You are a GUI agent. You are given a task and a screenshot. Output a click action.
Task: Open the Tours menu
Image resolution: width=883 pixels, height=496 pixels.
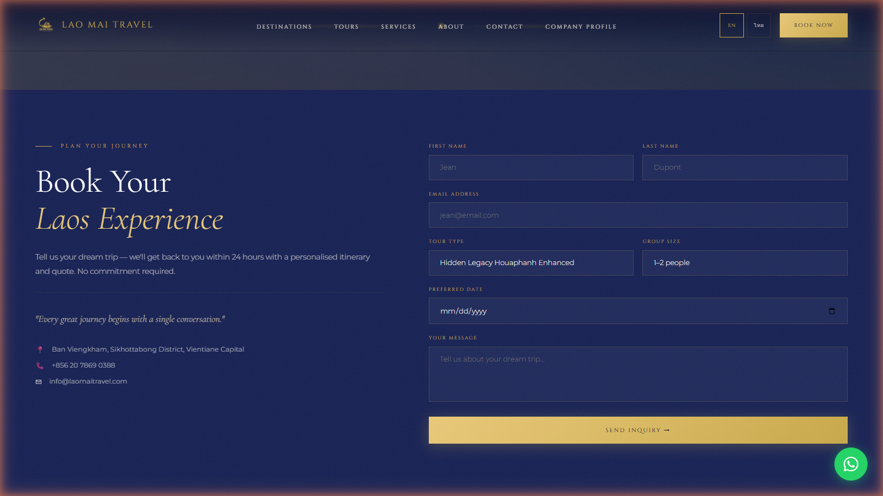click(x=346, y=26)
